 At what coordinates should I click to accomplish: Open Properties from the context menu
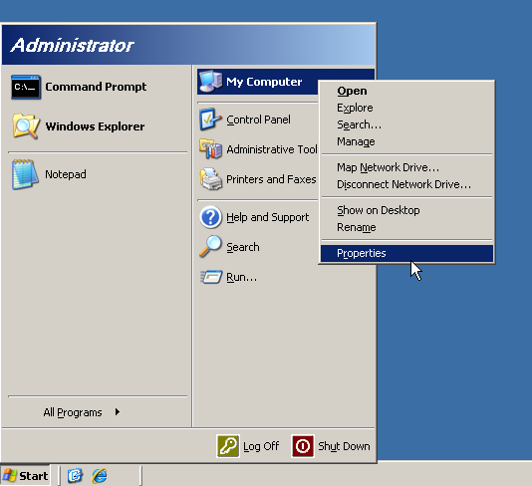[406, 253]
